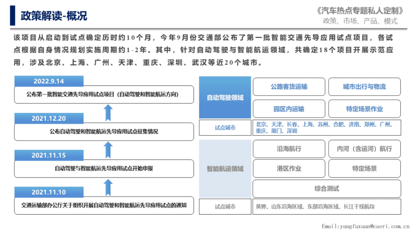
Task: Click the subtitle 政策、市场、产品、模式
Action: click(x=360, y=21)
